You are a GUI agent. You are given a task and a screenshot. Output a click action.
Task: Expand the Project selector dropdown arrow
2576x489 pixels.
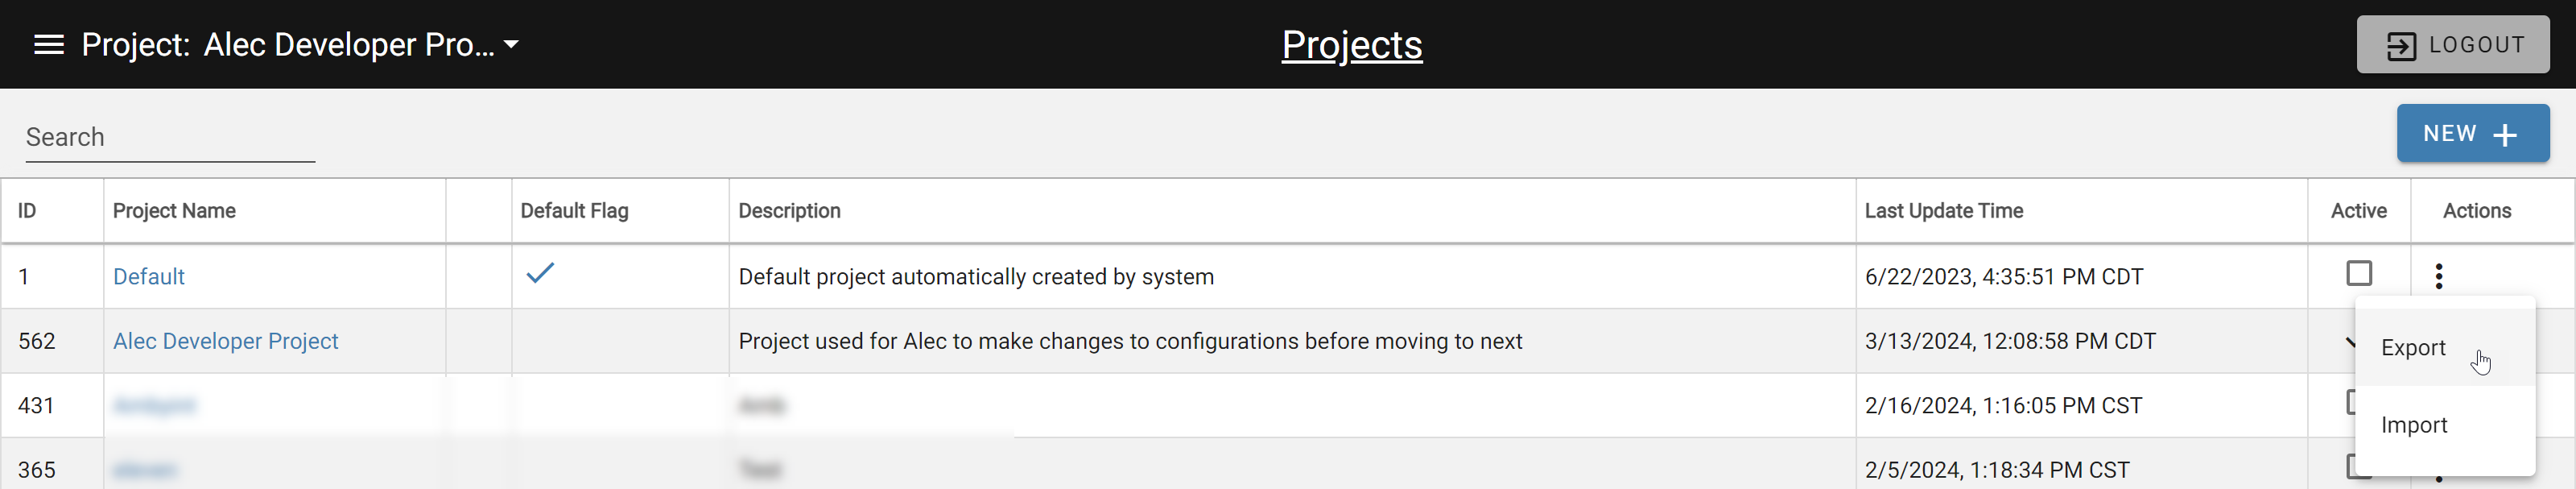[512, 45]
